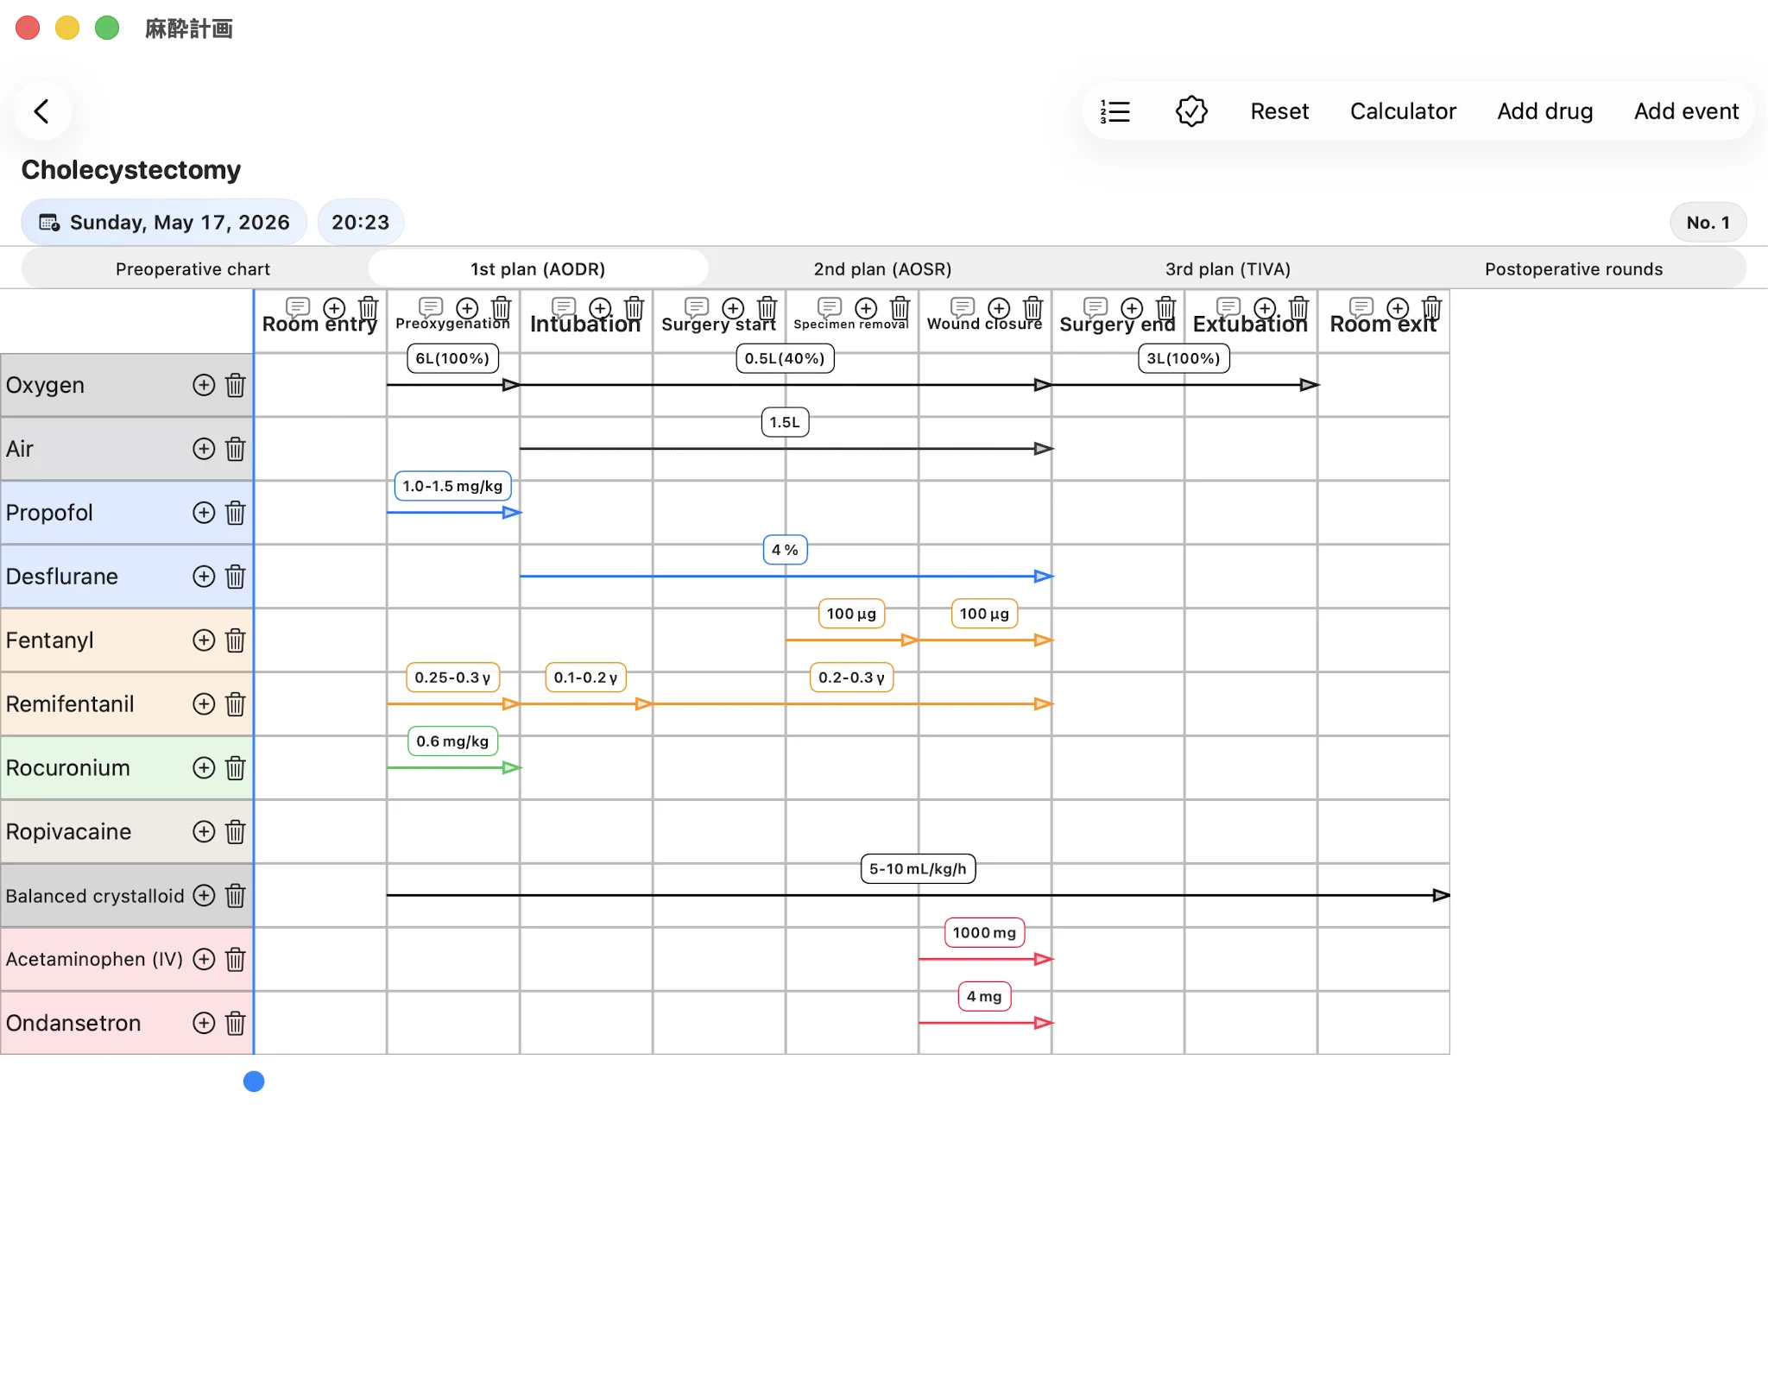Image resolution: width=1768 pixels, height=1381 pixels.
Task: Open comment for the Surgery end event
Action: pyautogui.click(x=1096, y=307)
